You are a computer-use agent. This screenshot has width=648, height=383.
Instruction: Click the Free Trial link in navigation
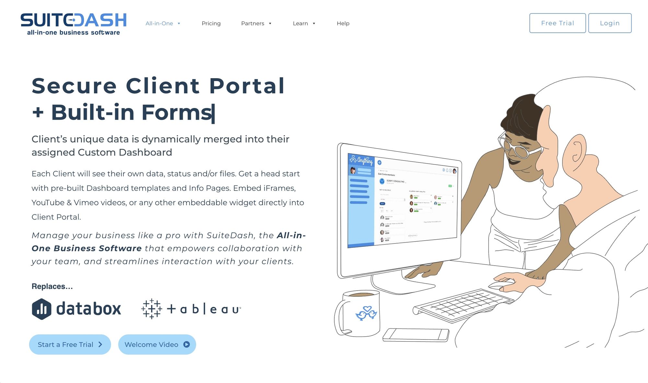[x=558, y=23]
